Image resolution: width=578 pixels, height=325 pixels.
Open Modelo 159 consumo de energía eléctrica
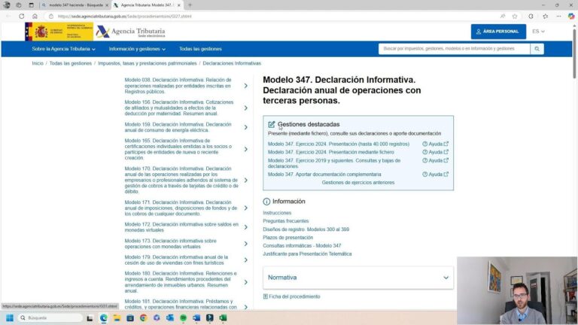pos(178,127)
